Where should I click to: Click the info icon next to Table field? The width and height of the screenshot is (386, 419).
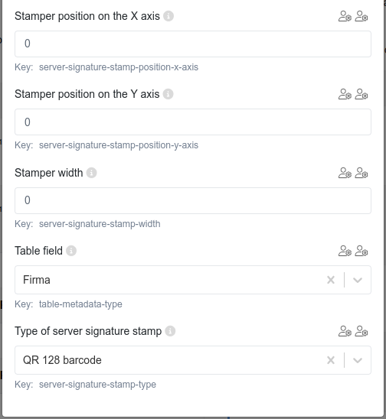71,251
